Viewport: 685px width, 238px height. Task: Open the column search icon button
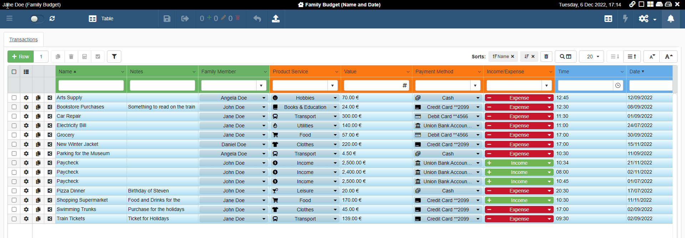point(565,57)
